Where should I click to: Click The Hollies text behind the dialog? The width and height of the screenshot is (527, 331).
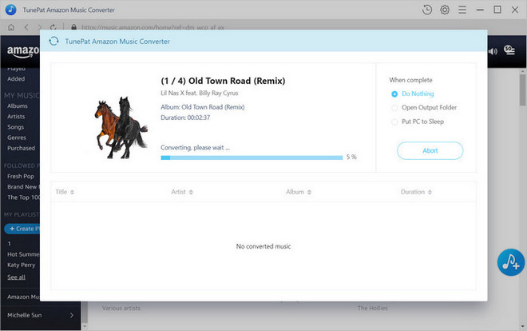pyautogui.click(x=373, y=308)
